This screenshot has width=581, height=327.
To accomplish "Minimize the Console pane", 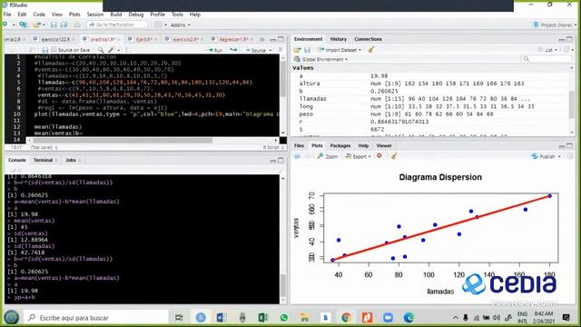I will (x=273, y=161).
